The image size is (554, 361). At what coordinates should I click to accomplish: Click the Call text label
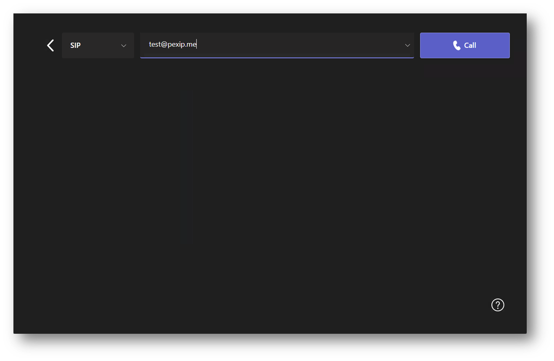(470, 45)
